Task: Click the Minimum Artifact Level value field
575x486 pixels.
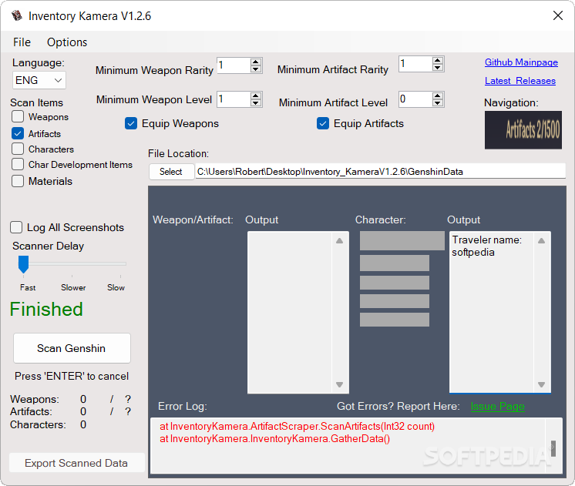Action: tap(416, 99)
